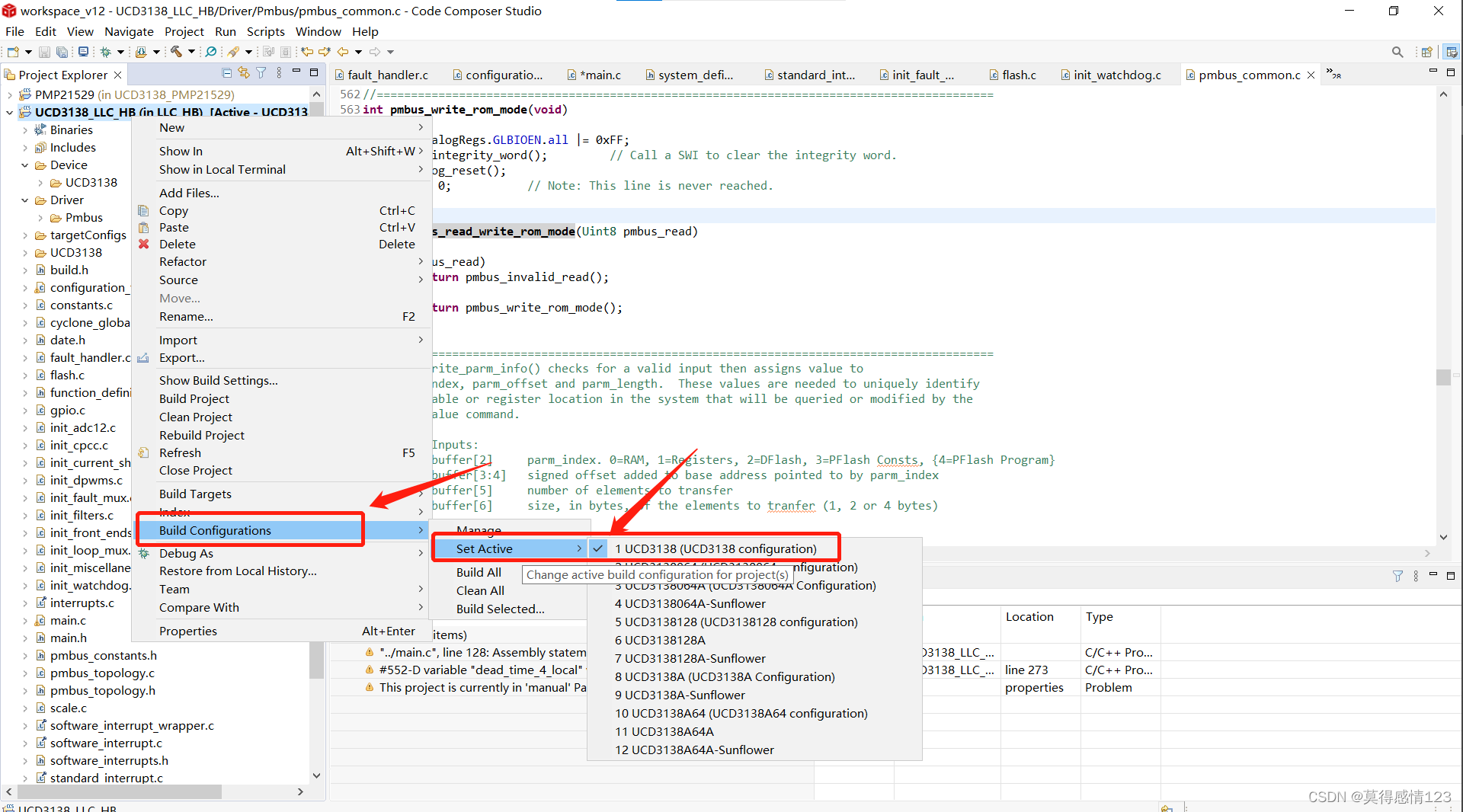The width and height of the screenshot is (1463, 812).
Task: Collapse the Device folder in the tree
Action: (24, 165)
